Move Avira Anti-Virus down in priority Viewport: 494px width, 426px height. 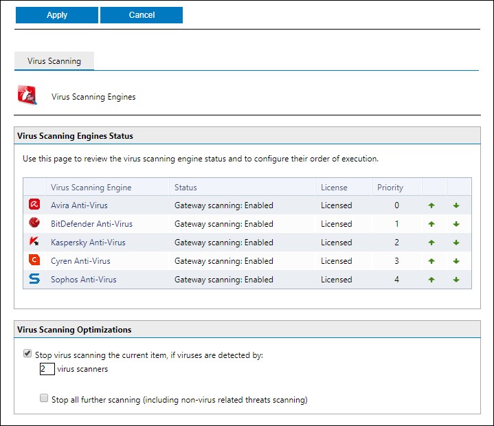(x=456, y=205)
